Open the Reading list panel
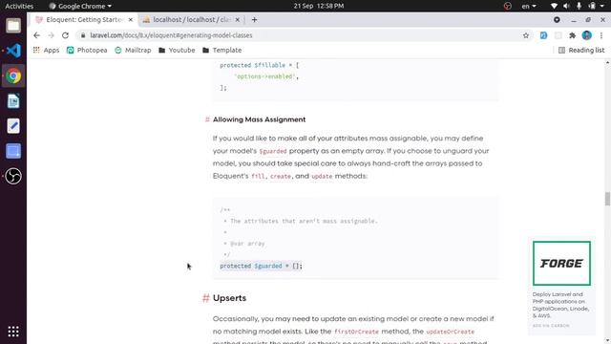 (581, 50)
